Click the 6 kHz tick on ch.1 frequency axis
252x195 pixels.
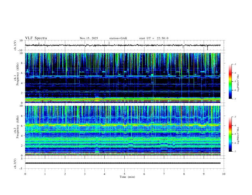click(x=22, y=73)
